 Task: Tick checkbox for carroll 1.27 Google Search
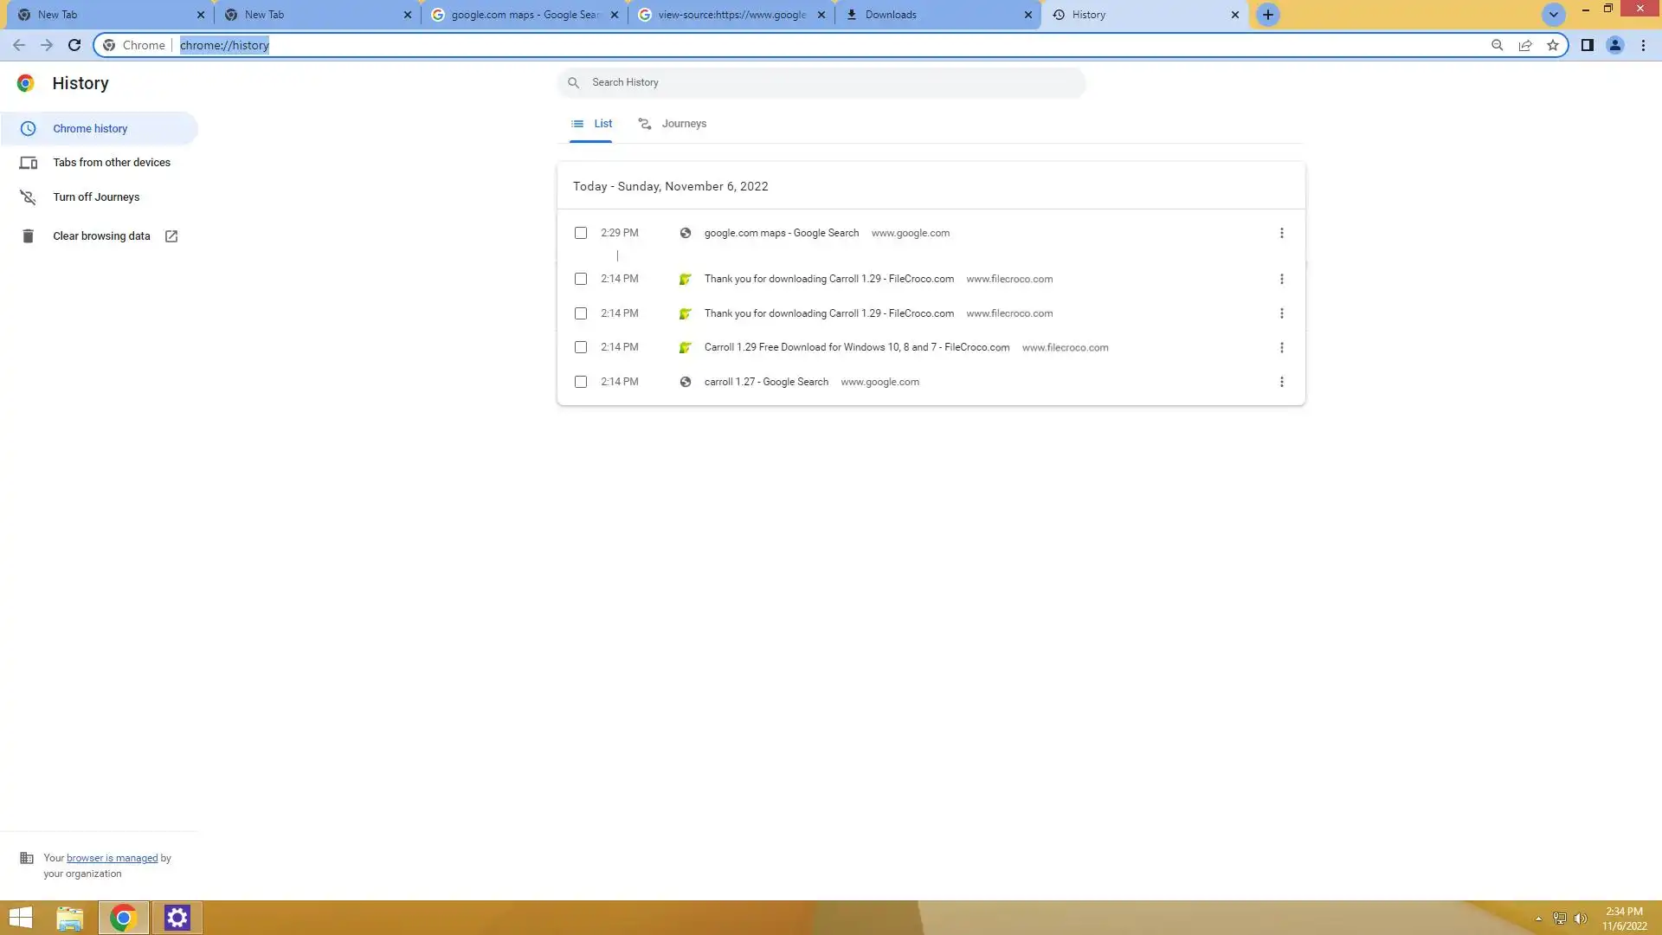coord(581,382)
